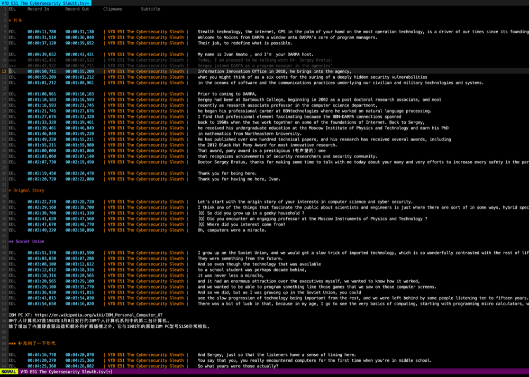This screenshot has width=529, height=377.
Task: Click the '* Orignal Story' section heading
Action: pyautogui.click(x=26, y=190)
